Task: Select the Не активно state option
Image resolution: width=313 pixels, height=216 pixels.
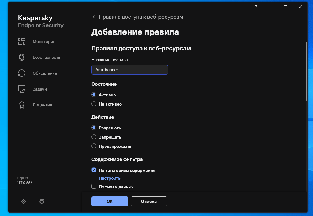Action: tap(94, 104)
